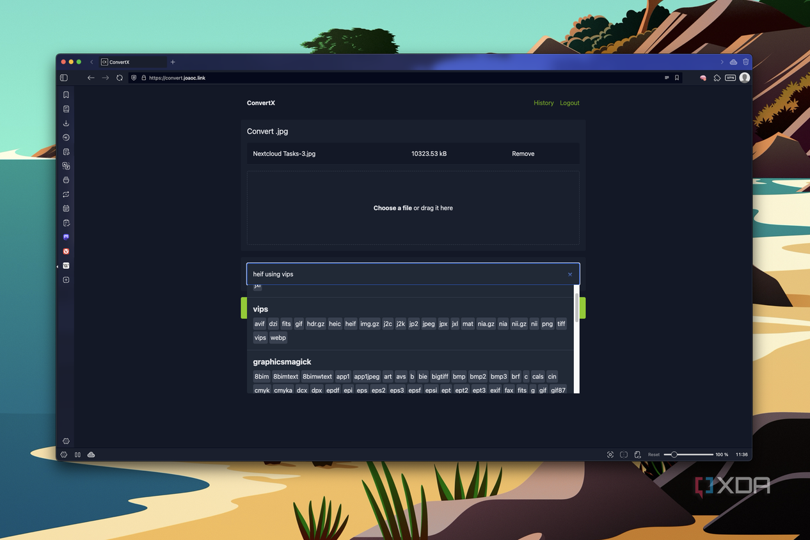
Task: Click the format list scrollbar
Action: point(576,307)
